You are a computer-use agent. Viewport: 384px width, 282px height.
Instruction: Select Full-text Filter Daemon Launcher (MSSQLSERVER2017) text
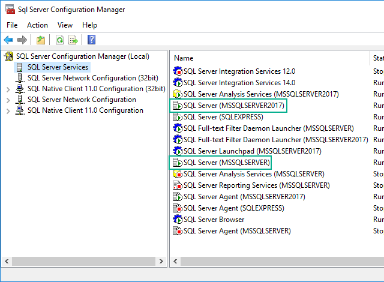(276, 140)
